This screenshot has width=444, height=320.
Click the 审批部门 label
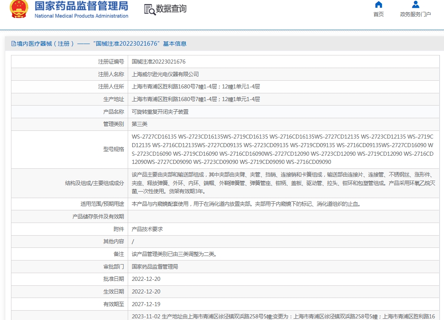tap(113, 267)
